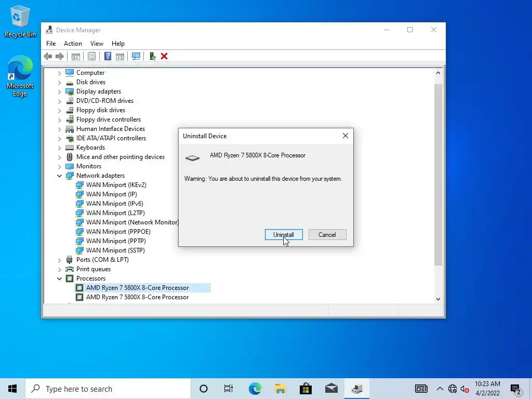The height and width of the screenshot is (399, 532).
Task: Select Human Interface Devices
Action: (110, 129)
